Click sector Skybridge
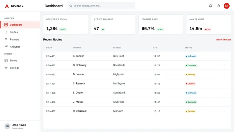This screenshot has height=132, width=234. (119, 102)
